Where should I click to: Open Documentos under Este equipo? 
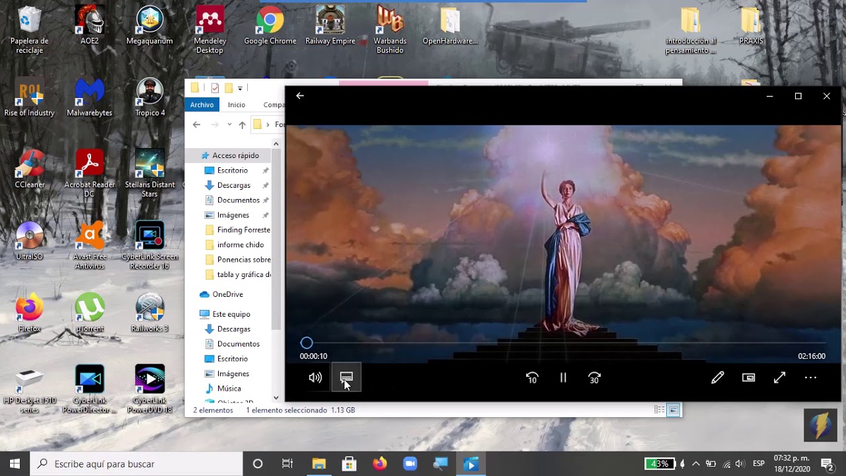pyautogui.click(x=239, y=344)
